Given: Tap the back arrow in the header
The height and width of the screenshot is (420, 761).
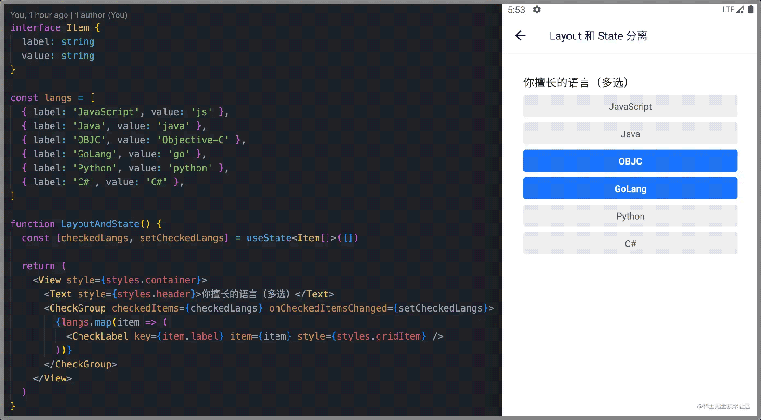Looking at the screenshot, I should click(x=520, y=36).
